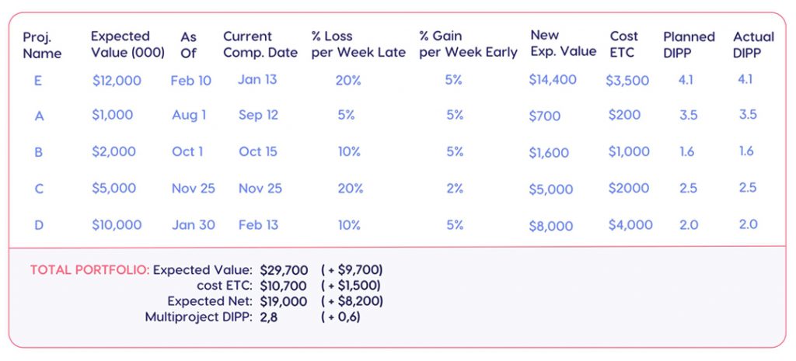Click the Aug 1 as-of date
The image size is (796, 361).
click(190, 115)
